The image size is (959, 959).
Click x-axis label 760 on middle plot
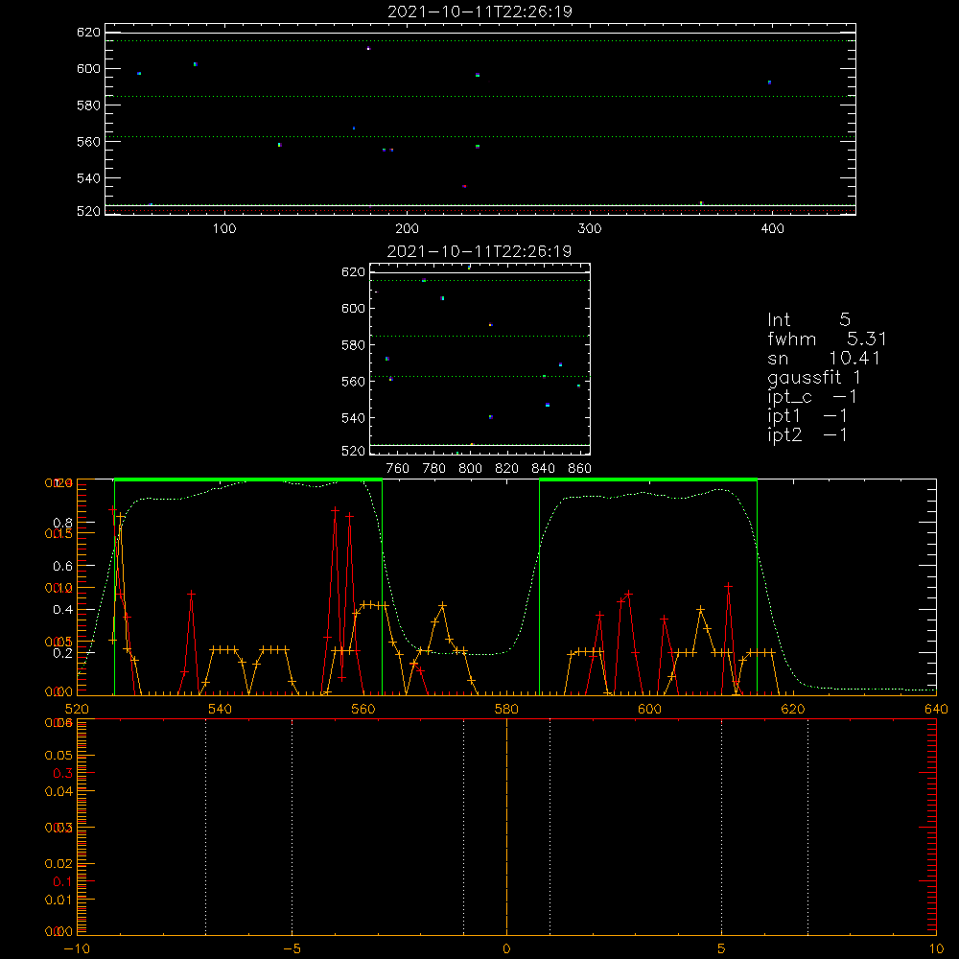click(398, 469)
